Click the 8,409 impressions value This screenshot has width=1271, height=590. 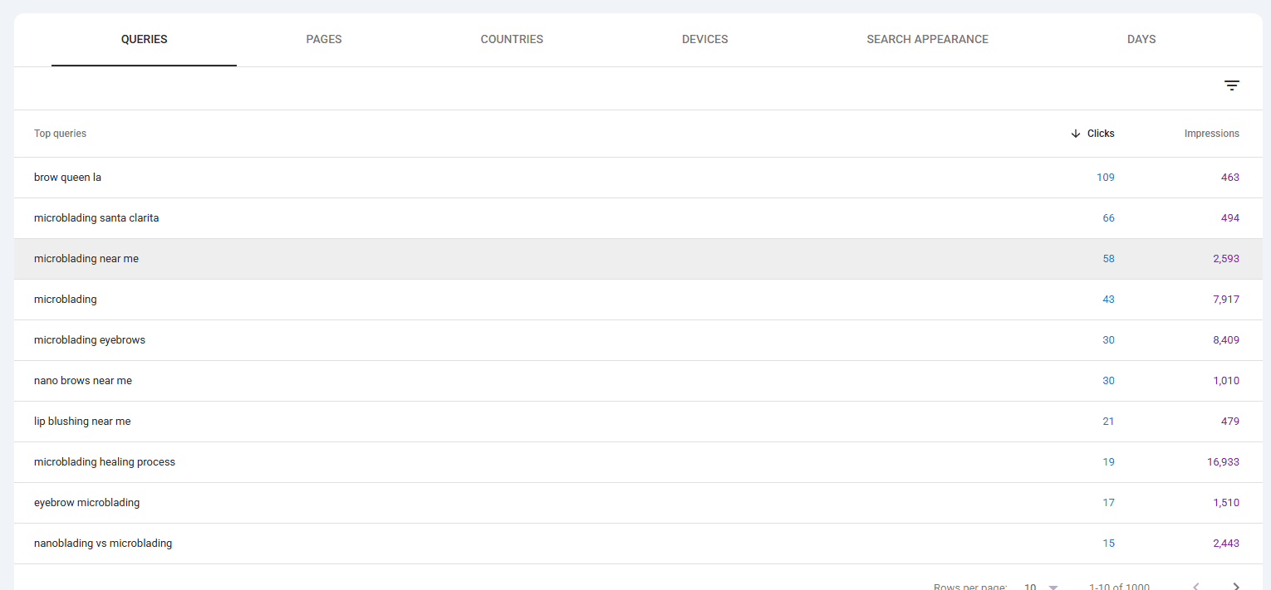point(1225,340)
